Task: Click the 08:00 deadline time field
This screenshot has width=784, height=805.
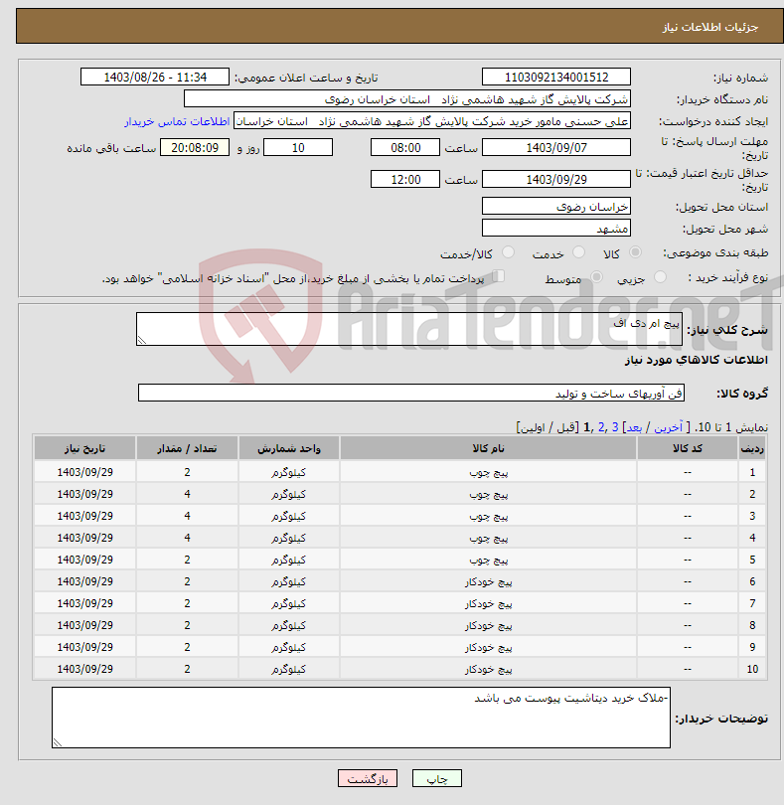Action: [x=405, y=148]
